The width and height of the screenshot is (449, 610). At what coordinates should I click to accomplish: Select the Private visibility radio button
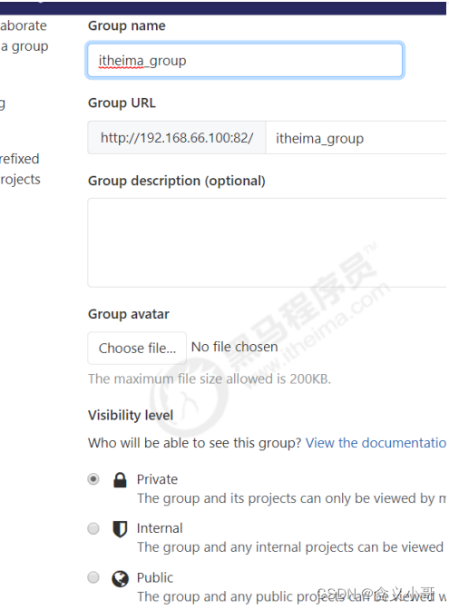click(93, 479)
